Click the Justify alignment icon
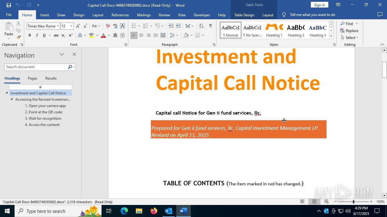This screenshot has height=217, width=387. click(156, 35)
